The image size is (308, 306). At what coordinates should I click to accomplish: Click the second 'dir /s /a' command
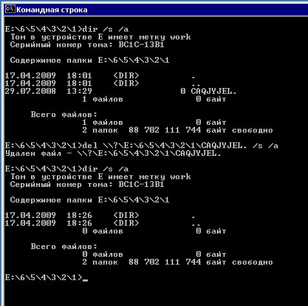(x=105, y=169)
